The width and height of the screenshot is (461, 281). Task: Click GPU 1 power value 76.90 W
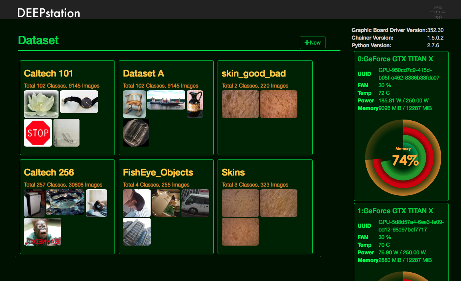pyautogui.click(x=402, y=252)
